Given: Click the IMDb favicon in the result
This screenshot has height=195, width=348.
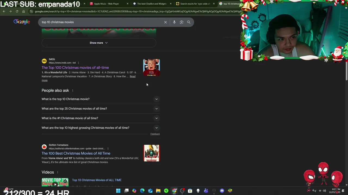Looking at the screenshot, I should 44,61.
